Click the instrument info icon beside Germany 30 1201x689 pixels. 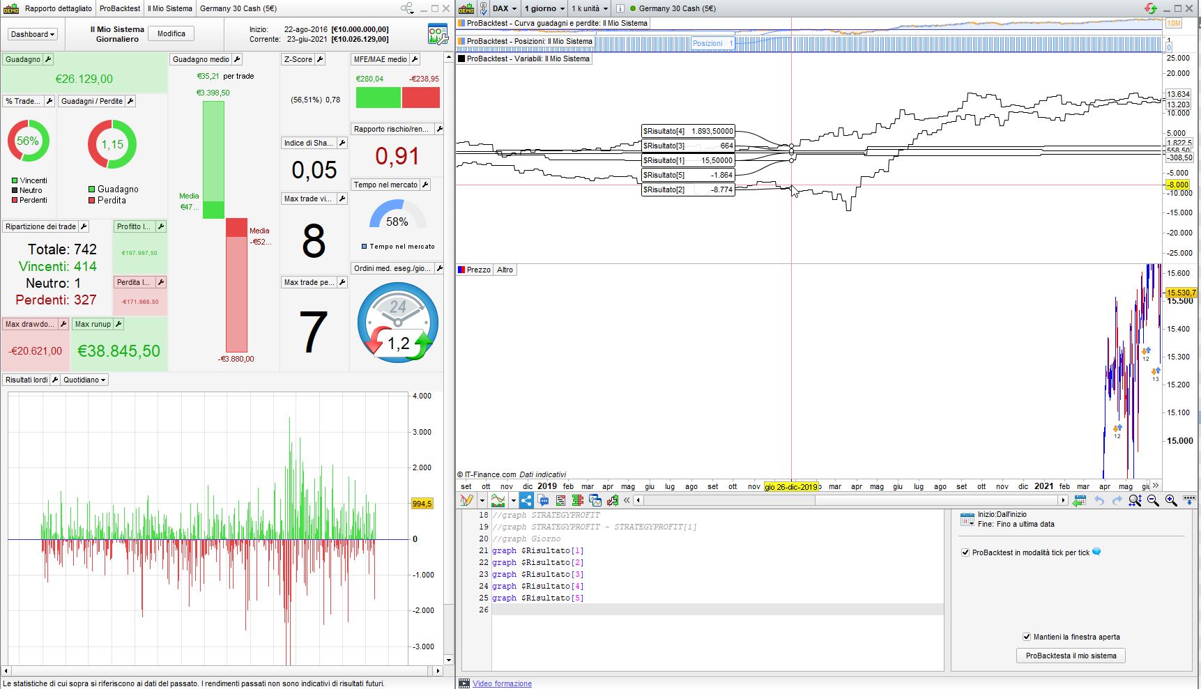(620, 8)
